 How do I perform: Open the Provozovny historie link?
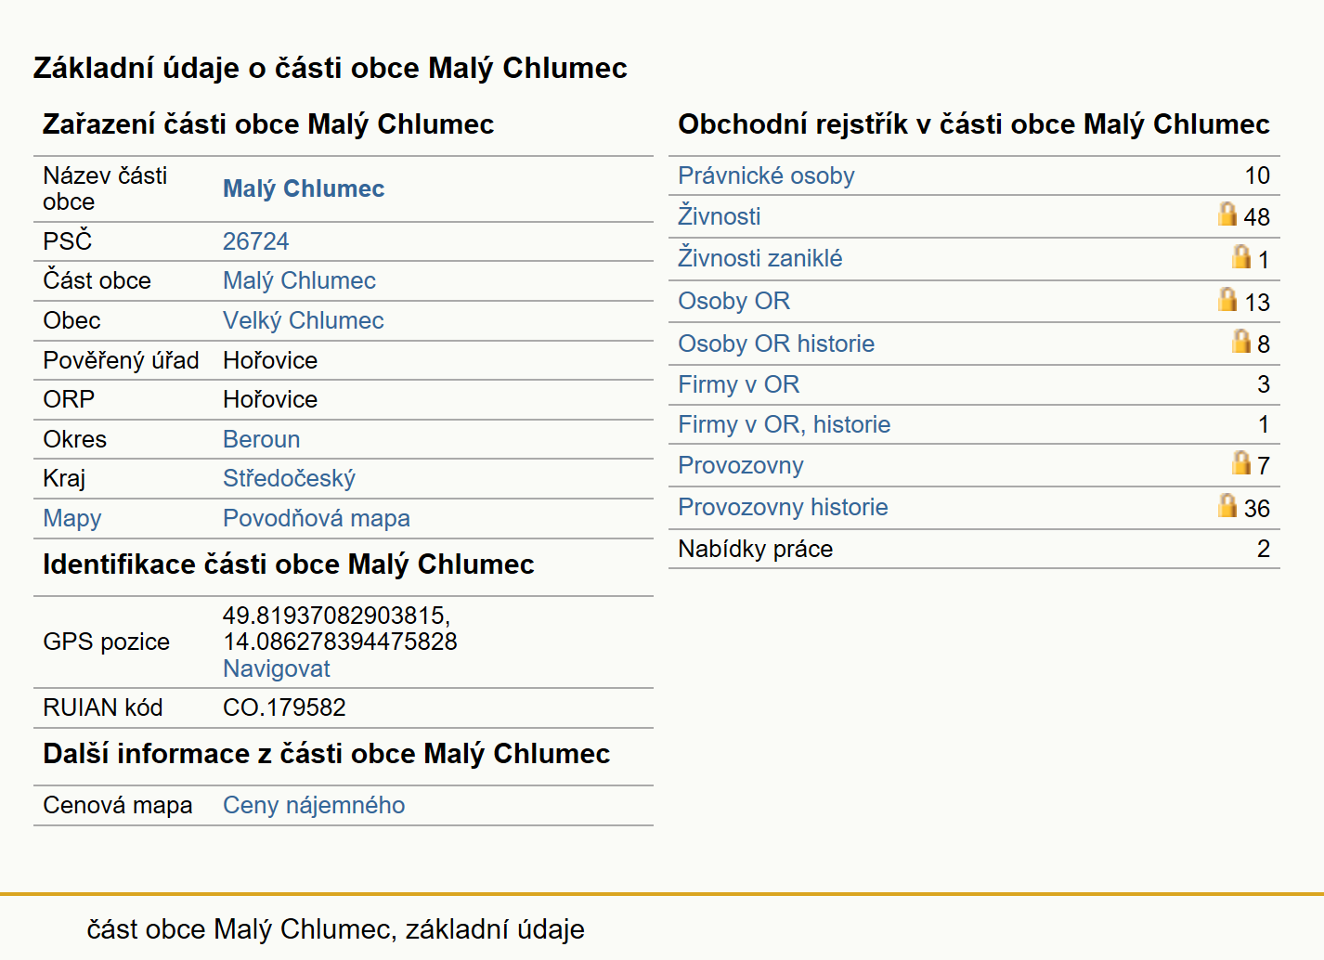click(x=783, y=507)
